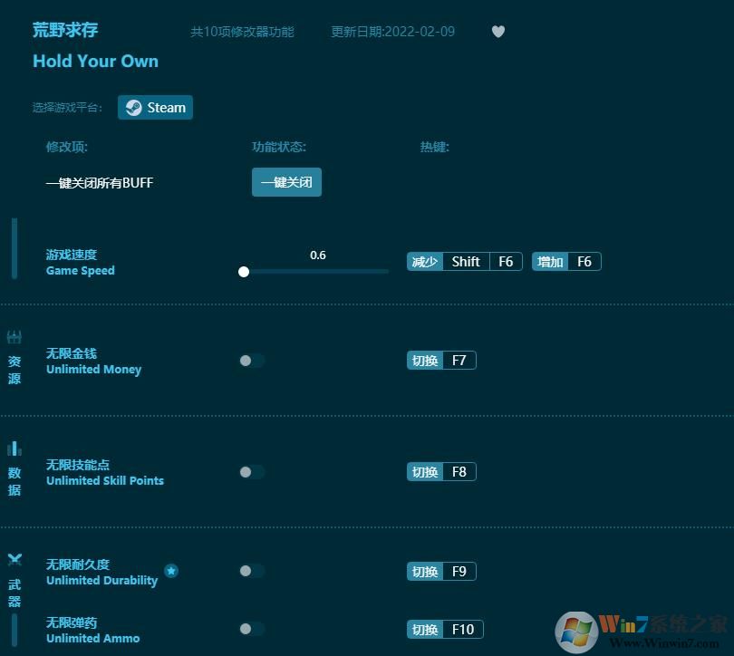This screenshot has height=656, width=734.
Task: Click the 一键关闭 button
Action: click(286, 182)
